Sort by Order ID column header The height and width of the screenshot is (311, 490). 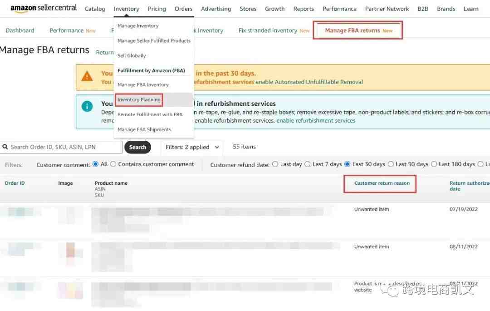coord(15,183)
